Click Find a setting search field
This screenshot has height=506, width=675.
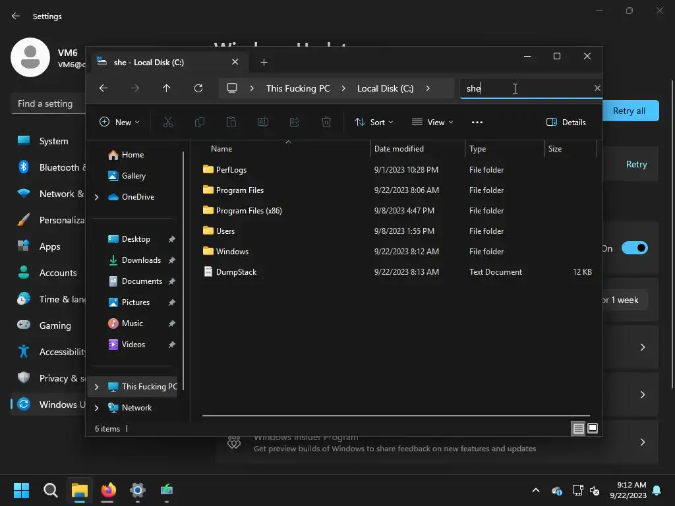[48, 103]
